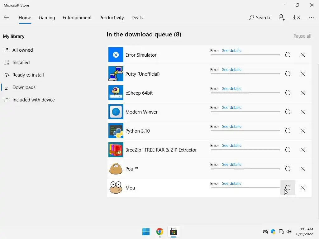Open the Windows Start menu
This screenshot has height=239, width=319.
click(x=146, y=232)
